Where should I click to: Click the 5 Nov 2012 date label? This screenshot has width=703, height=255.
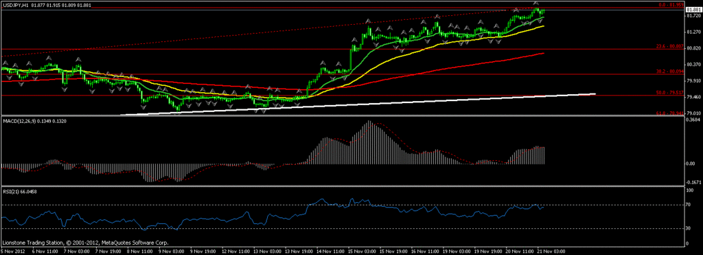[x=12, y=252]
